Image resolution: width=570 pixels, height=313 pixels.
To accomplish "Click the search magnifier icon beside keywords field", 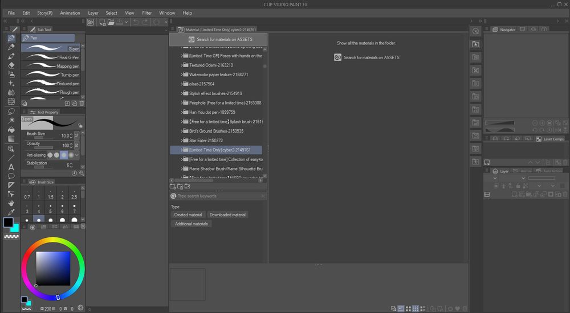I will [x=173, y=196].
